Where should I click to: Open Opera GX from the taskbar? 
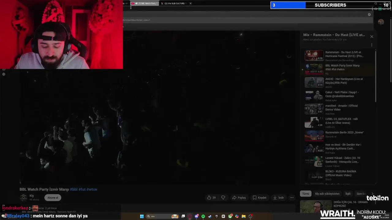tap(190, 216)
